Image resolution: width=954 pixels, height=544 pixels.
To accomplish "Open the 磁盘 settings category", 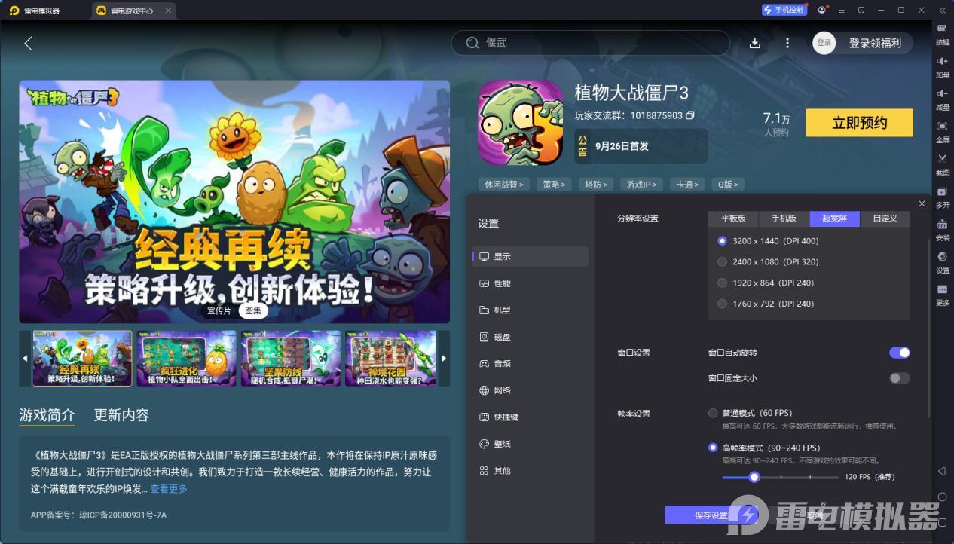I will (531, 337).
